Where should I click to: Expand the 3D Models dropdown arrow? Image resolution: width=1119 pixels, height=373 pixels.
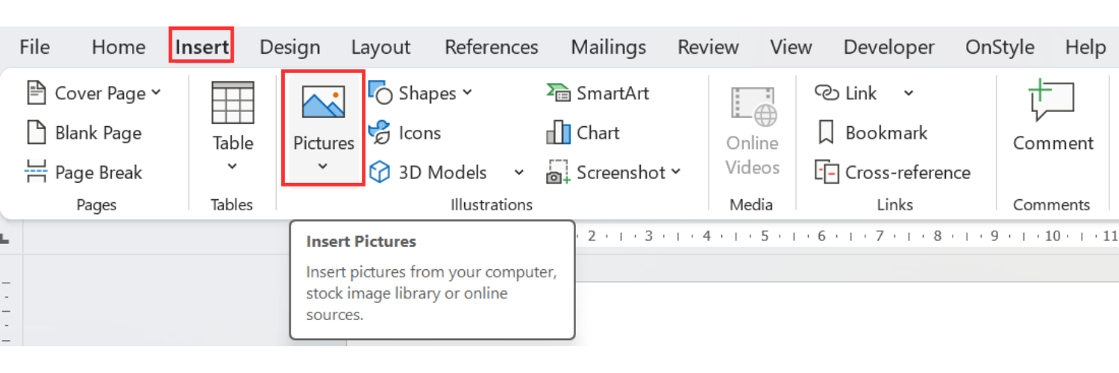coord(519,172)
